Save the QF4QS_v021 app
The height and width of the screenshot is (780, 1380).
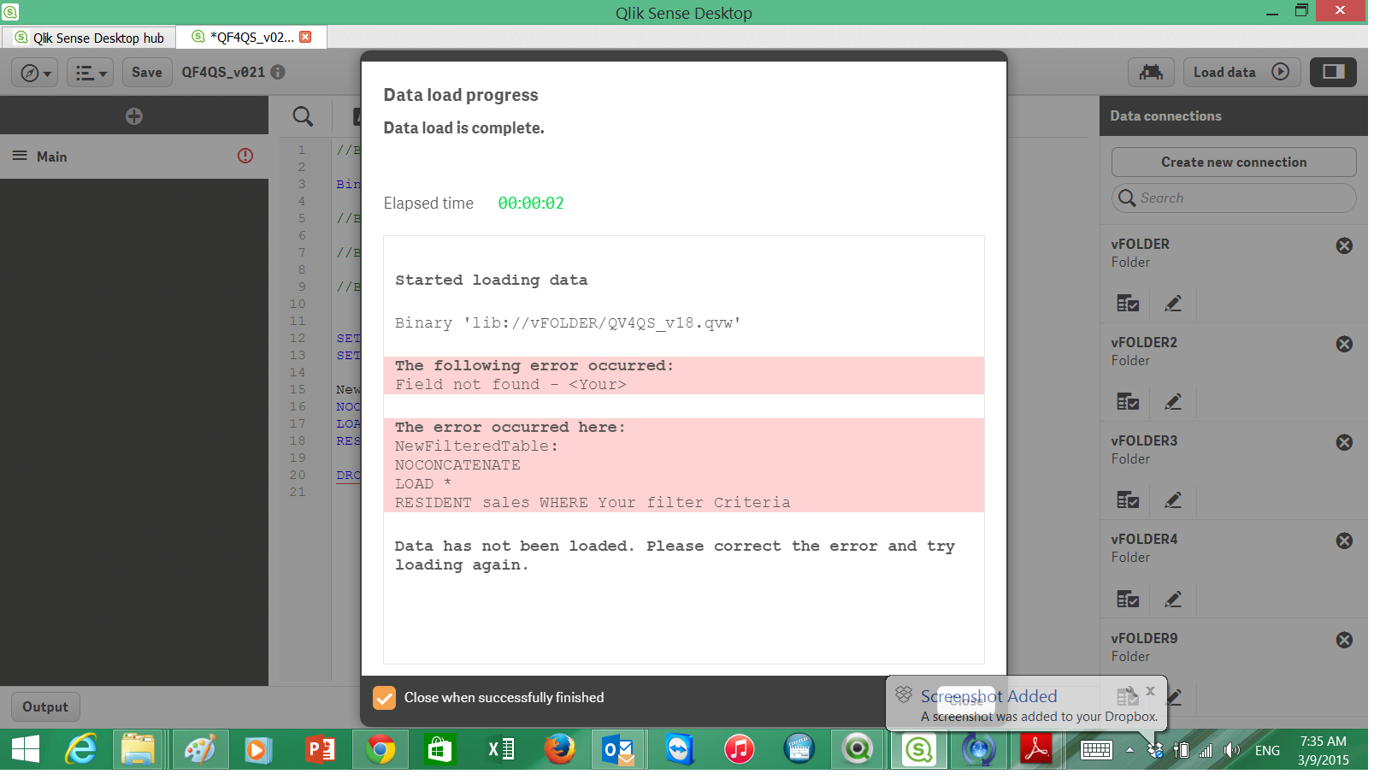tap(148, 73)
